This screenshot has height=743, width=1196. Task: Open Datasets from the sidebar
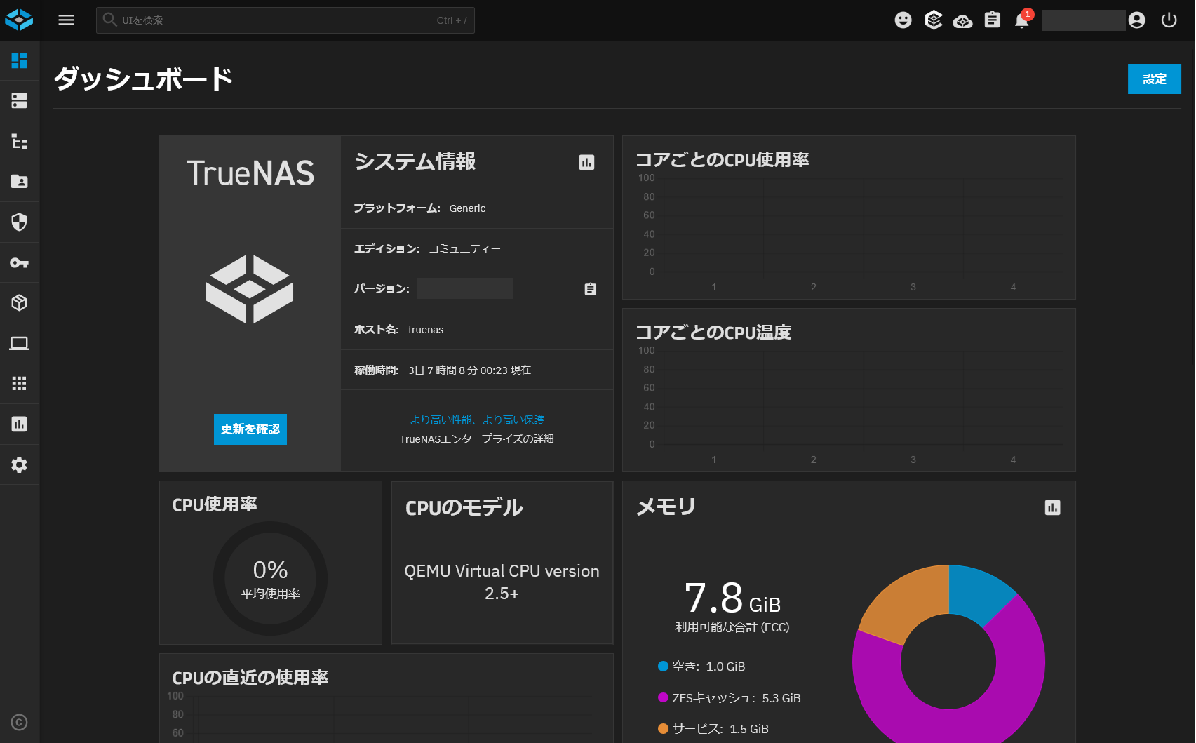(20, 142)
